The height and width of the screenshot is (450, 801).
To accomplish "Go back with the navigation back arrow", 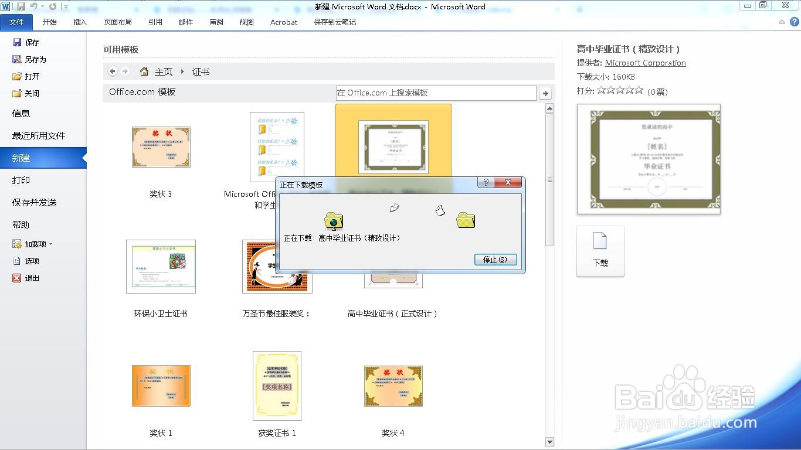I will click(x=113, y=71).
